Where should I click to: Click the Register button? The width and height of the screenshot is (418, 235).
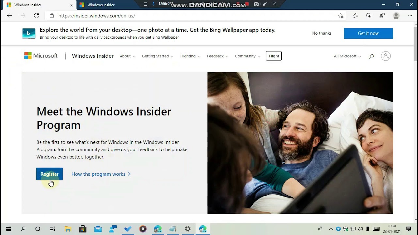[x=49, y=174]
